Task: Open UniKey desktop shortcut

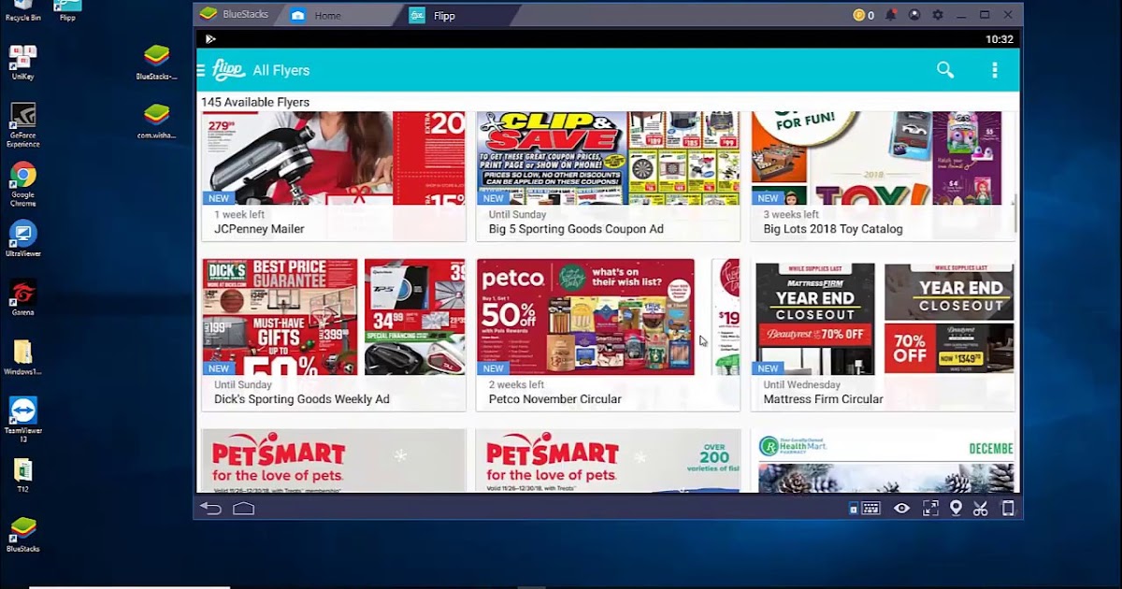Action: [22, 63]
